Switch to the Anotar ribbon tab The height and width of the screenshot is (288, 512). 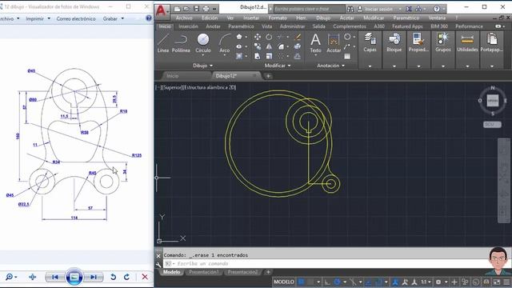coord(213,26)
